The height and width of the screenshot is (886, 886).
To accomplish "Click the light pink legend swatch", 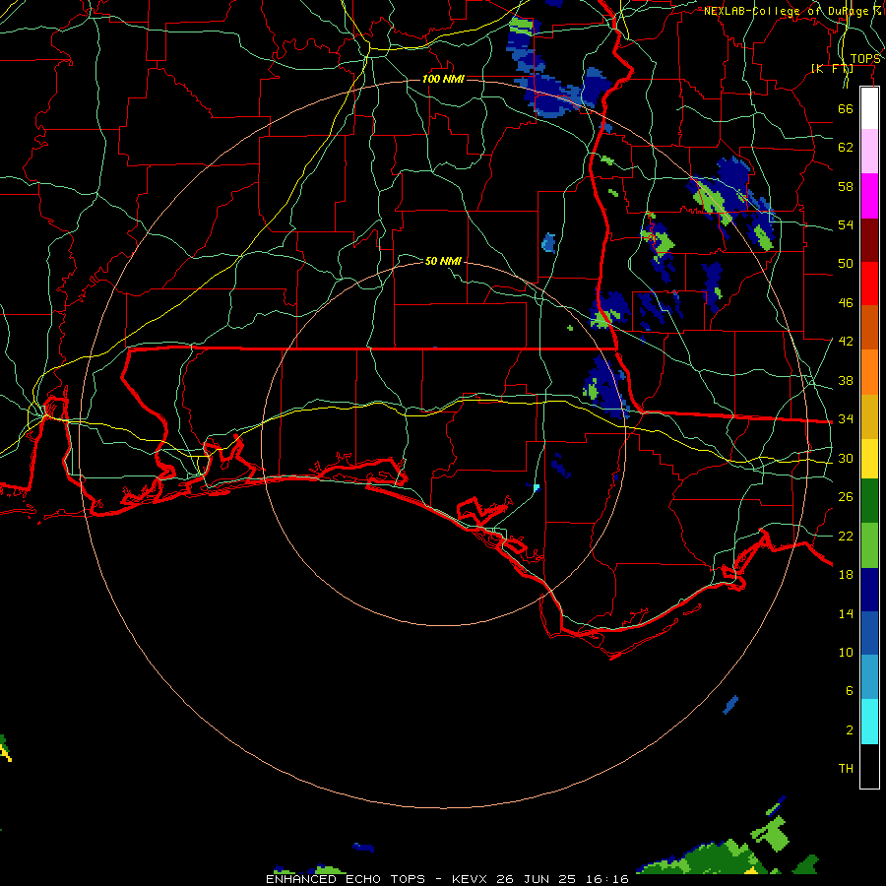I will (x=869, y=151).
